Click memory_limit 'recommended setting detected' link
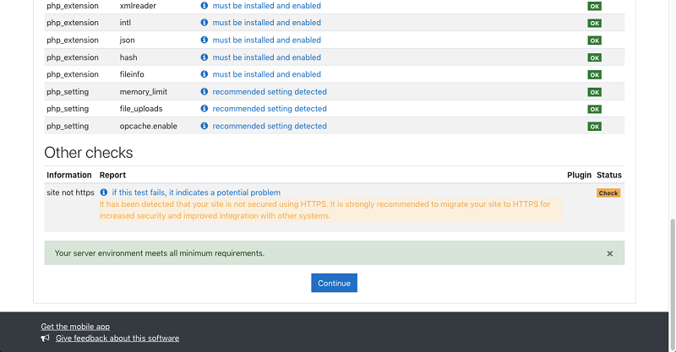The image size is (676, 352). pyautogui.click(x=270, y=92)
